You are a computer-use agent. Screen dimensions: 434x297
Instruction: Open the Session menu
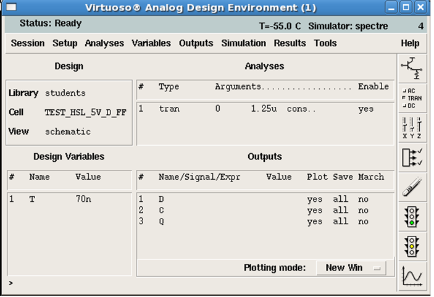coord(28,43)
